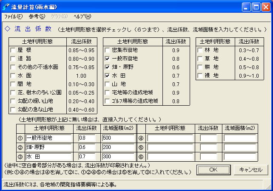Open the ファイル(F) menu
This screenshot has height=191, width=273.
13,17
